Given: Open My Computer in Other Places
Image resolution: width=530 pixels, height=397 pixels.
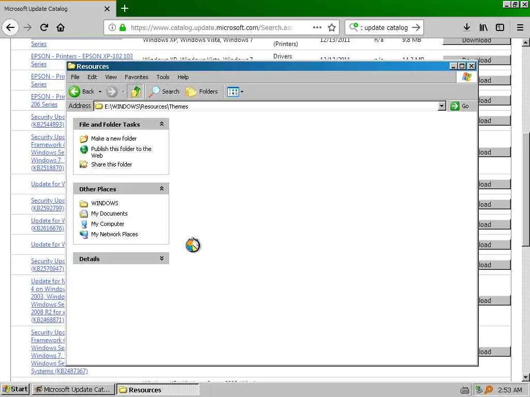Looking at the screenshot, I should [108, 224].
